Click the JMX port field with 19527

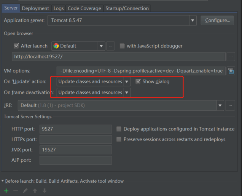tap(76, 150)
